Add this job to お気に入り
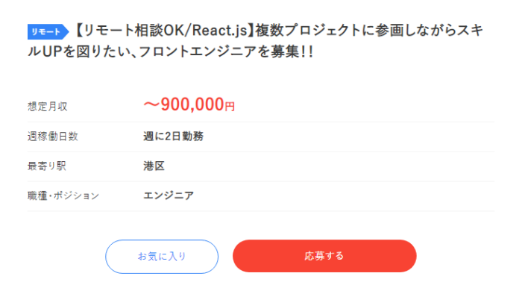522x285 pixels. [162, 257]
